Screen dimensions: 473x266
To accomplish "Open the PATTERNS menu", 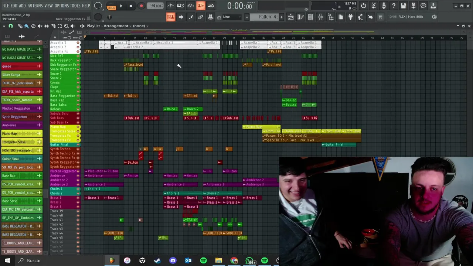I will point(35,6).
